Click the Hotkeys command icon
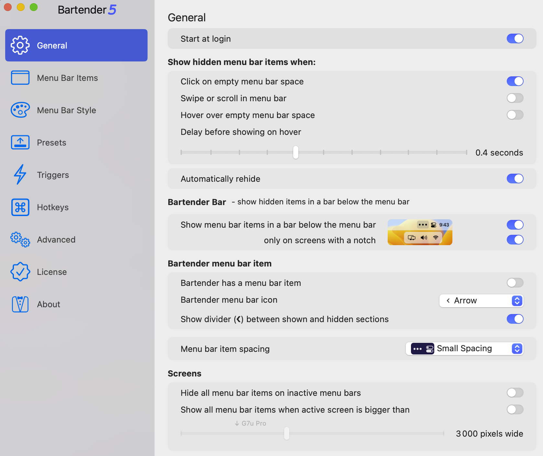Screen dimensions: 543x456 click(x=20, y=207)
